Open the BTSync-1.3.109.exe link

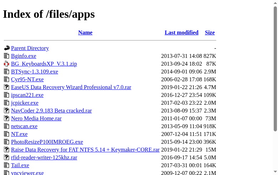[x=35, y=71]
